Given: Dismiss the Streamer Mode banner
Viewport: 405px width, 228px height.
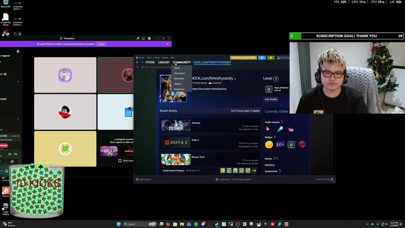Looking at the screenshot, I should (x=167, y=44).
